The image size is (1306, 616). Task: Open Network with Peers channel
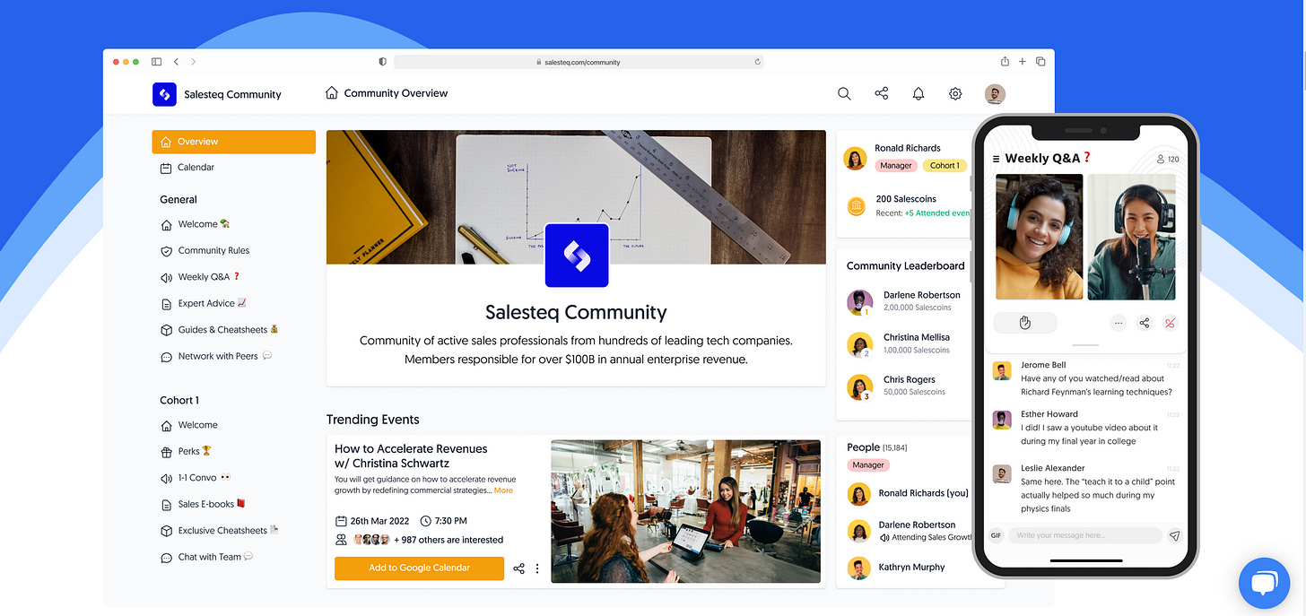216,356
